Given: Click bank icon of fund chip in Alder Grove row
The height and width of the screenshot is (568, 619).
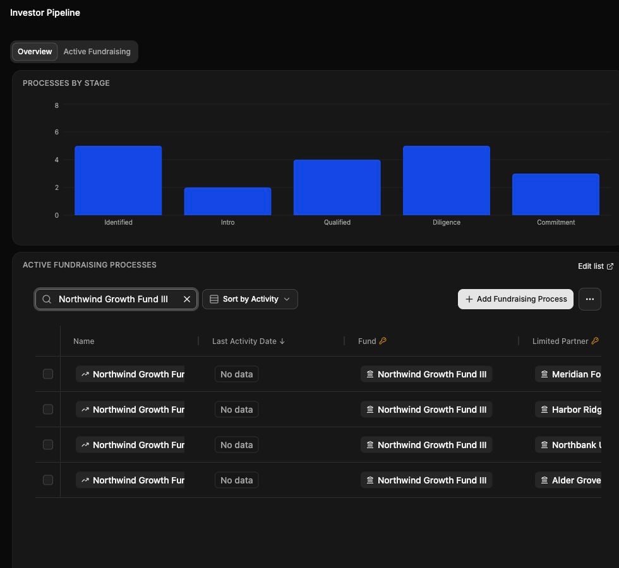Looking at the screenshot, I should 370,480.
